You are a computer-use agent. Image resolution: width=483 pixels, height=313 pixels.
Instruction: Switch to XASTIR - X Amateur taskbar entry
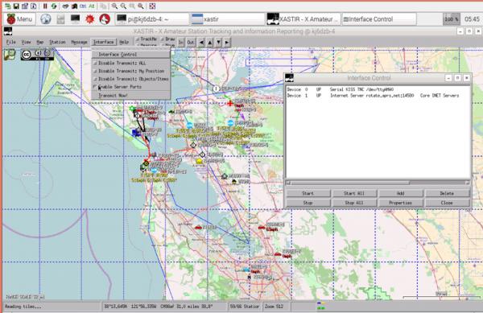tap(303, 19)
